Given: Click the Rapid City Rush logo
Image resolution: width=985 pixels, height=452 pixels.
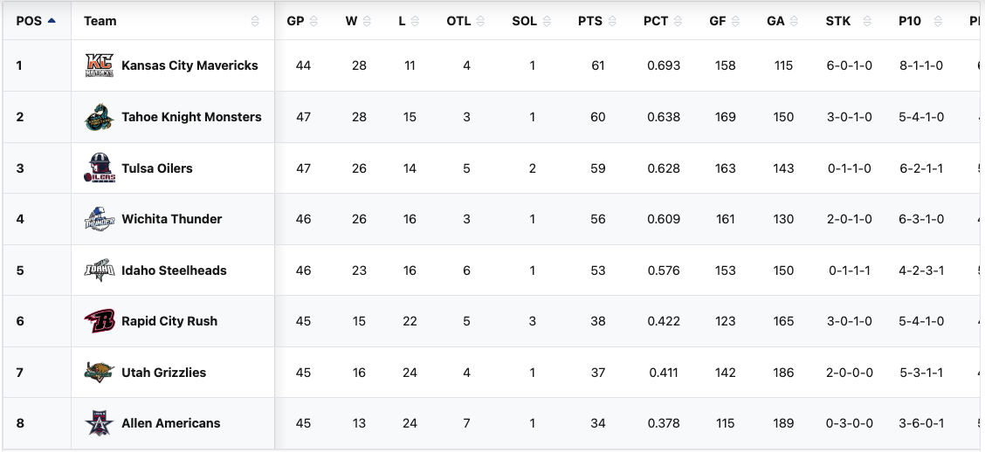Looking at the screenshot, I should (x=99, y=321).
